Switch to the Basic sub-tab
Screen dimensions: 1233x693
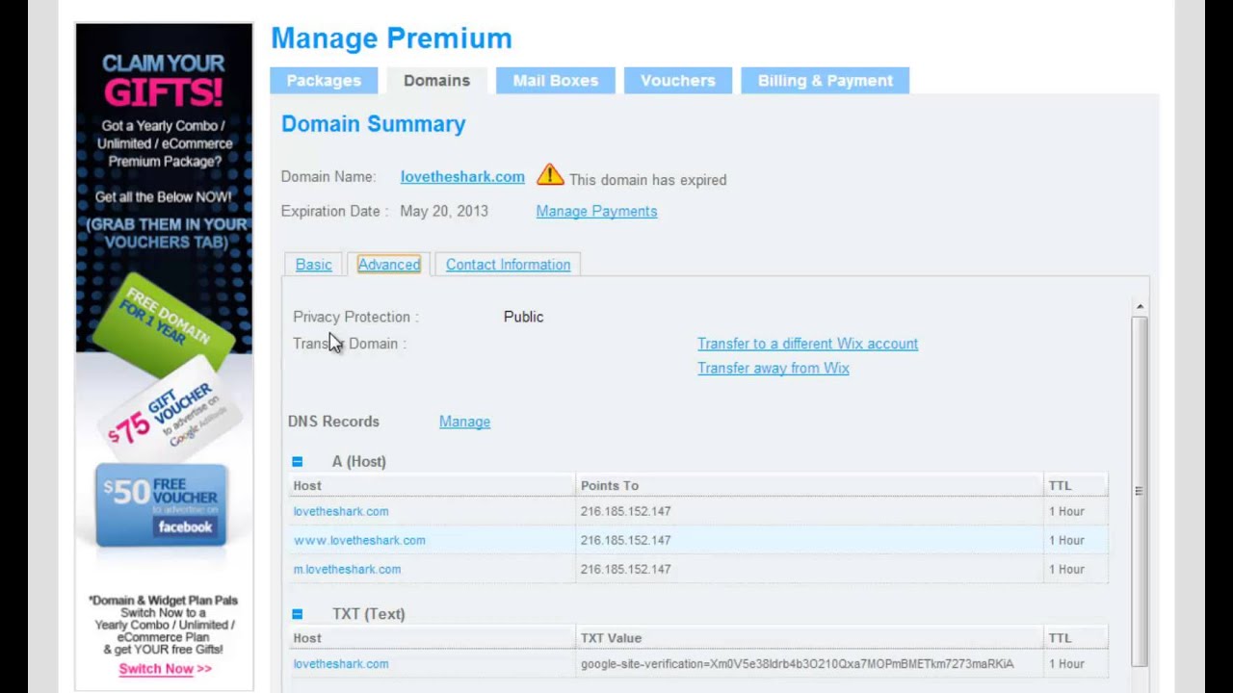[313, 265]
